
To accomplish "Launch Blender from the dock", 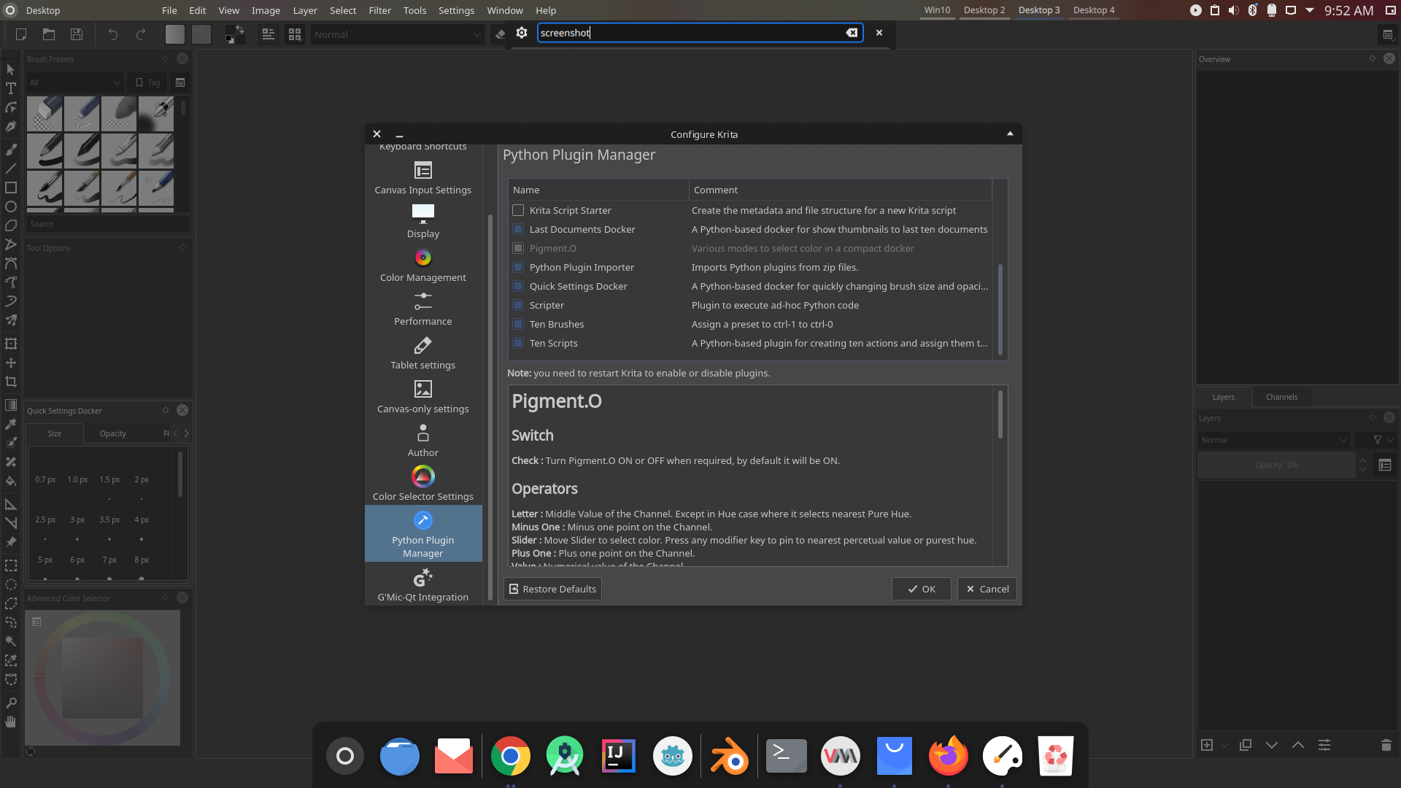I will [x=730, y=756].
